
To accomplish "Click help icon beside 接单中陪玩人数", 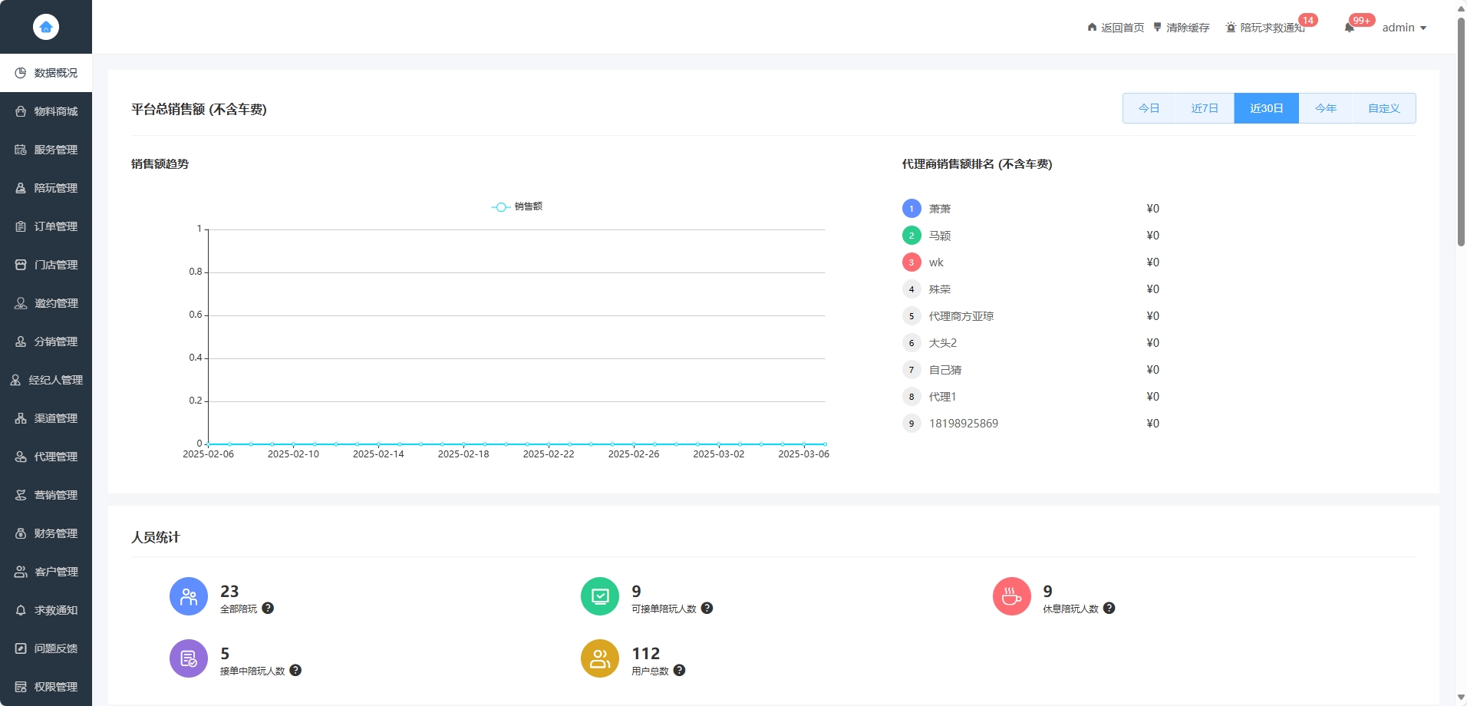I will pos(295,670).
